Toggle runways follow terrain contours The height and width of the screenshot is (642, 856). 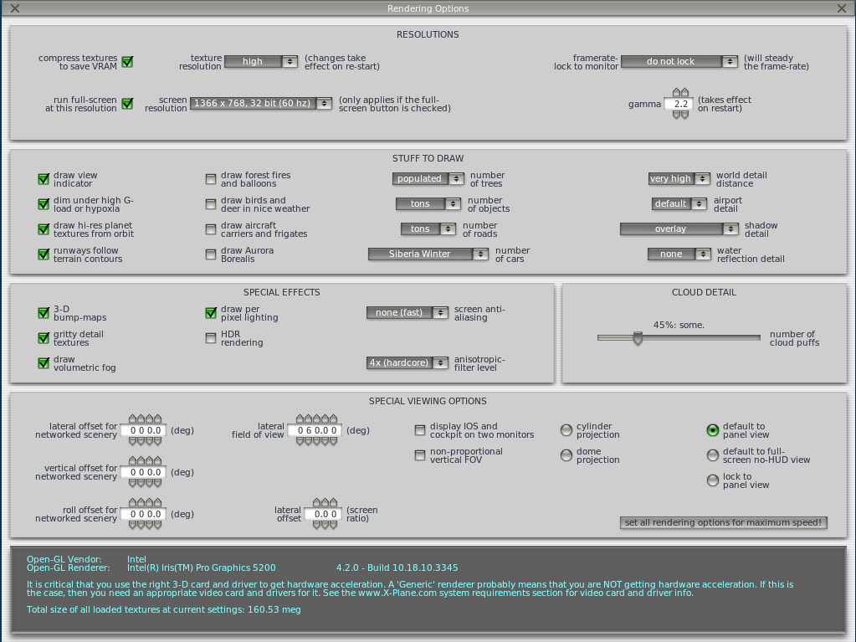pos(44,254)
